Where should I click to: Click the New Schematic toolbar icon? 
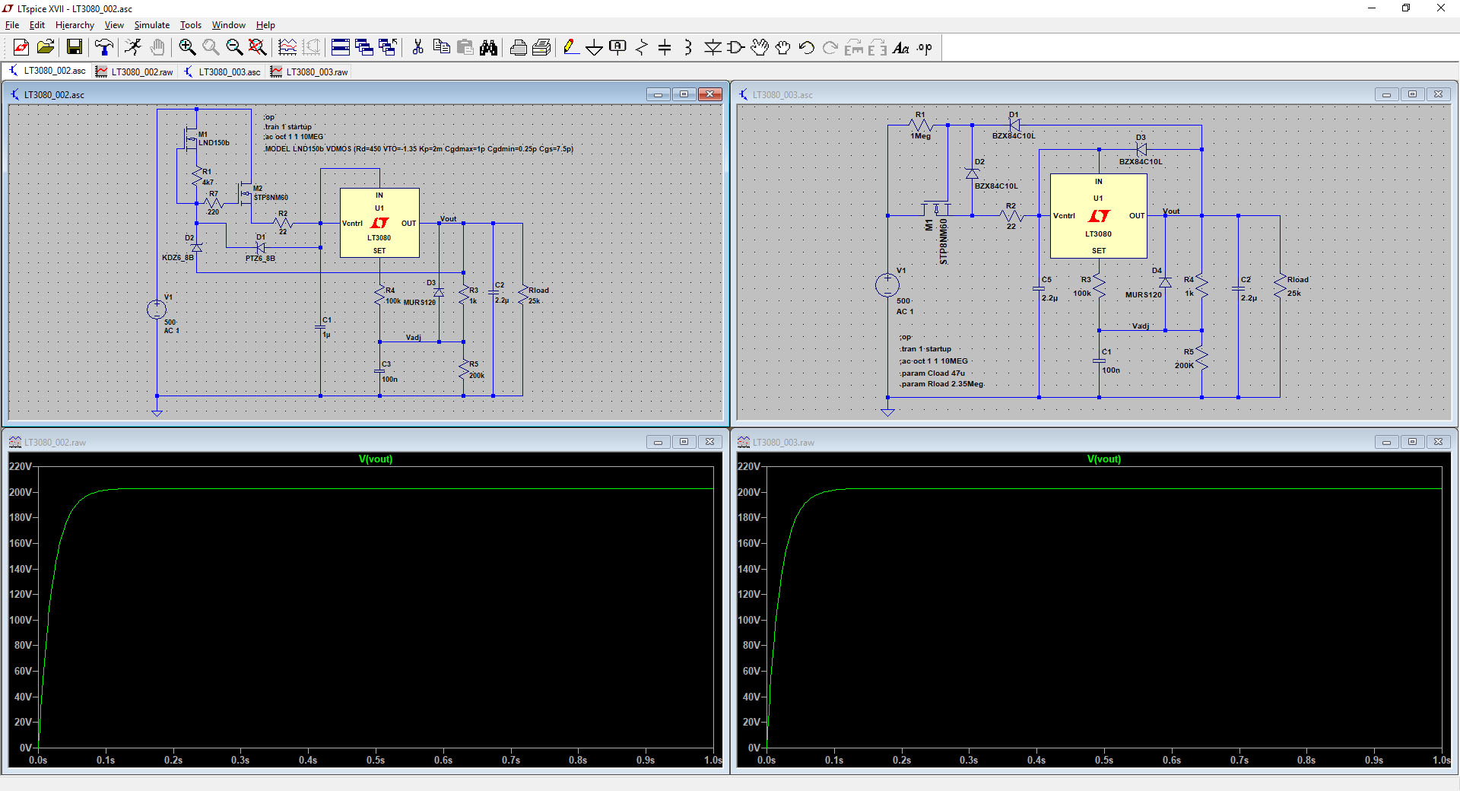click(21, 48)
